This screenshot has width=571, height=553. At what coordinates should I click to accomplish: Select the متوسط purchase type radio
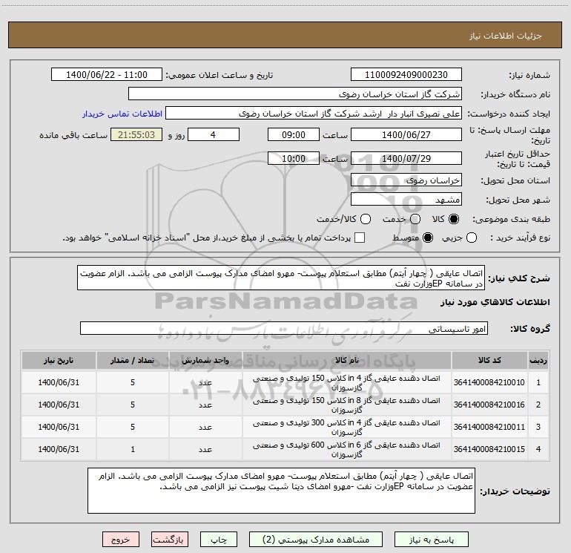point(428,238)
